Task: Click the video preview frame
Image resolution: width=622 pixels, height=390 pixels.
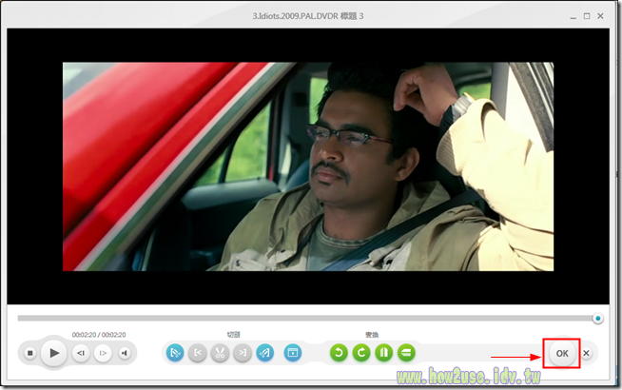Action: [308, 166]
